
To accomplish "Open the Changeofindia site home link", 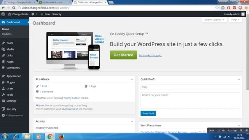I will click(18, 14).
